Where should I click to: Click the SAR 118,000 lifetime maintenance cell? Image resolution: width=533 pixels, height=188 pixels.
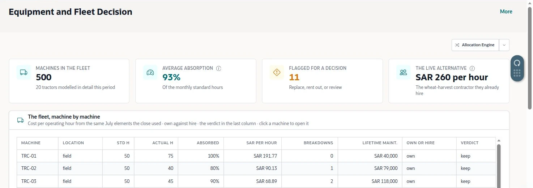[x=370, y=181]
